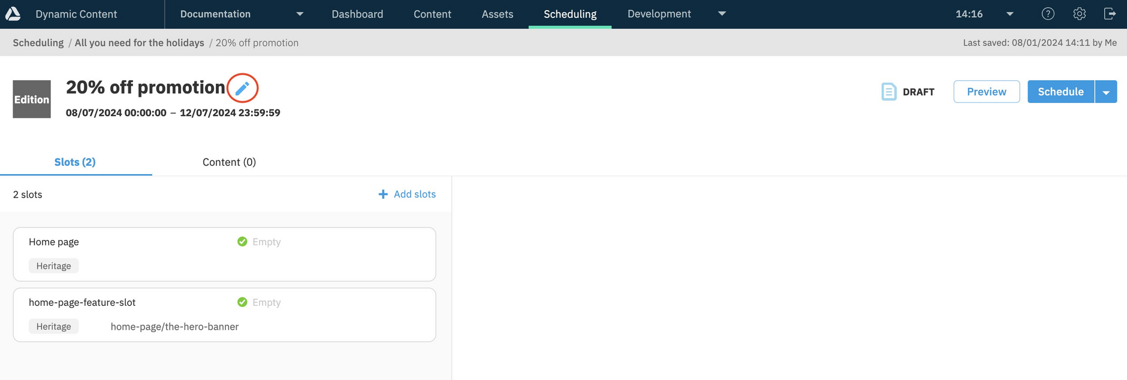Click the log out icon

(x=1110, y=14)
